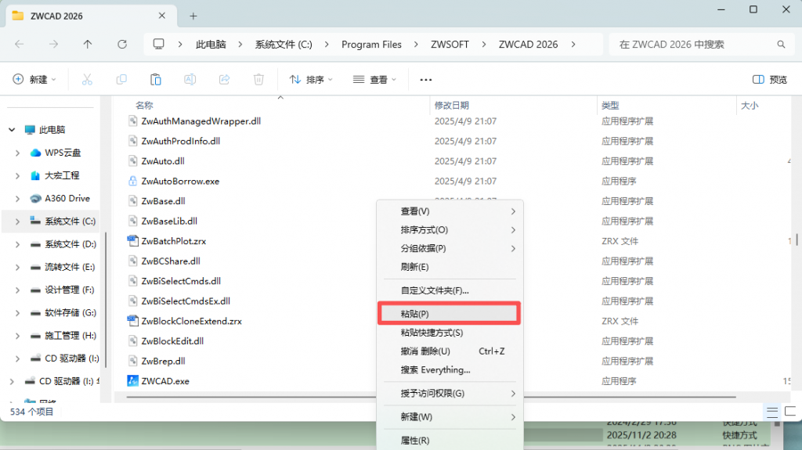802x450 pixels.
Task: Select the ZwBatchPlot.zrx file icon
Action: (132, 241)
